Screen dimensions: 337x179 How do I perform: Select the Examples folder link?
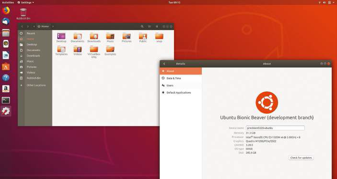pos(110,51)
